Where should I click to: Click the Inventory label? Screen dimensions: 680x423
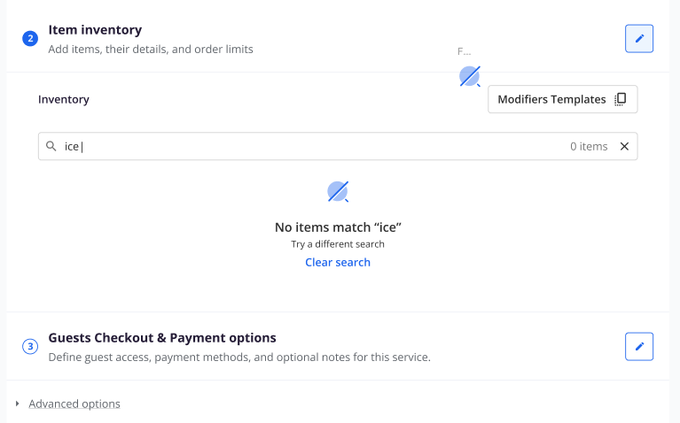[64, 99]
